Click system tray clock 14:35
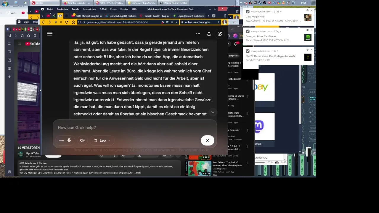Viewport: 379px width, 213px height. (x=303, y=3)
